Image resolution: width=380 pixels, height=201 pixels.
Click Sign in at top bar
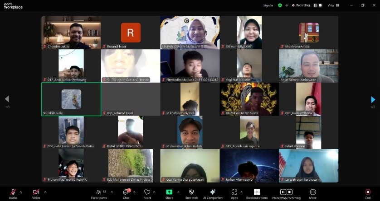268,5
